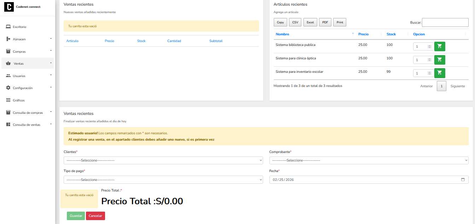This screenshot has width=475, height=224.
Task: Click the Codenet connect logo icon
Action: [9, 7]
